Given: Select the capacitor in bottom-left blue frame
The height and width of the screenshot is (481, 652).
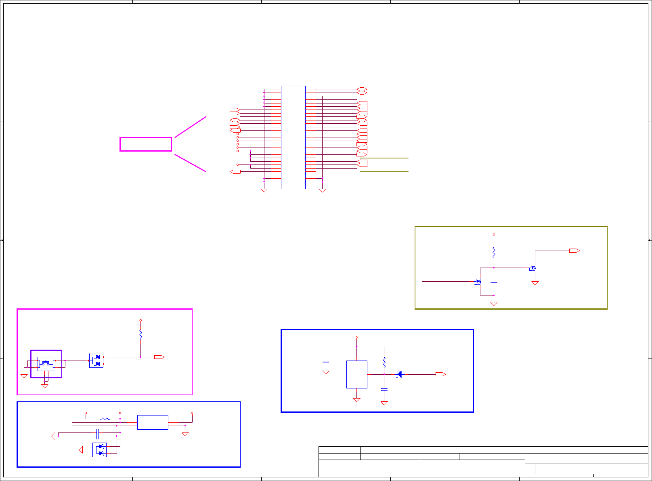Looking at the screenshot, I should [98, 435].
